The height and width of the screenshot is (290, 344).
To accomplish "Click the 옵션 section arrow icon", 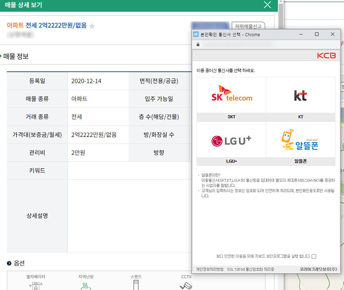I will 9,263.
